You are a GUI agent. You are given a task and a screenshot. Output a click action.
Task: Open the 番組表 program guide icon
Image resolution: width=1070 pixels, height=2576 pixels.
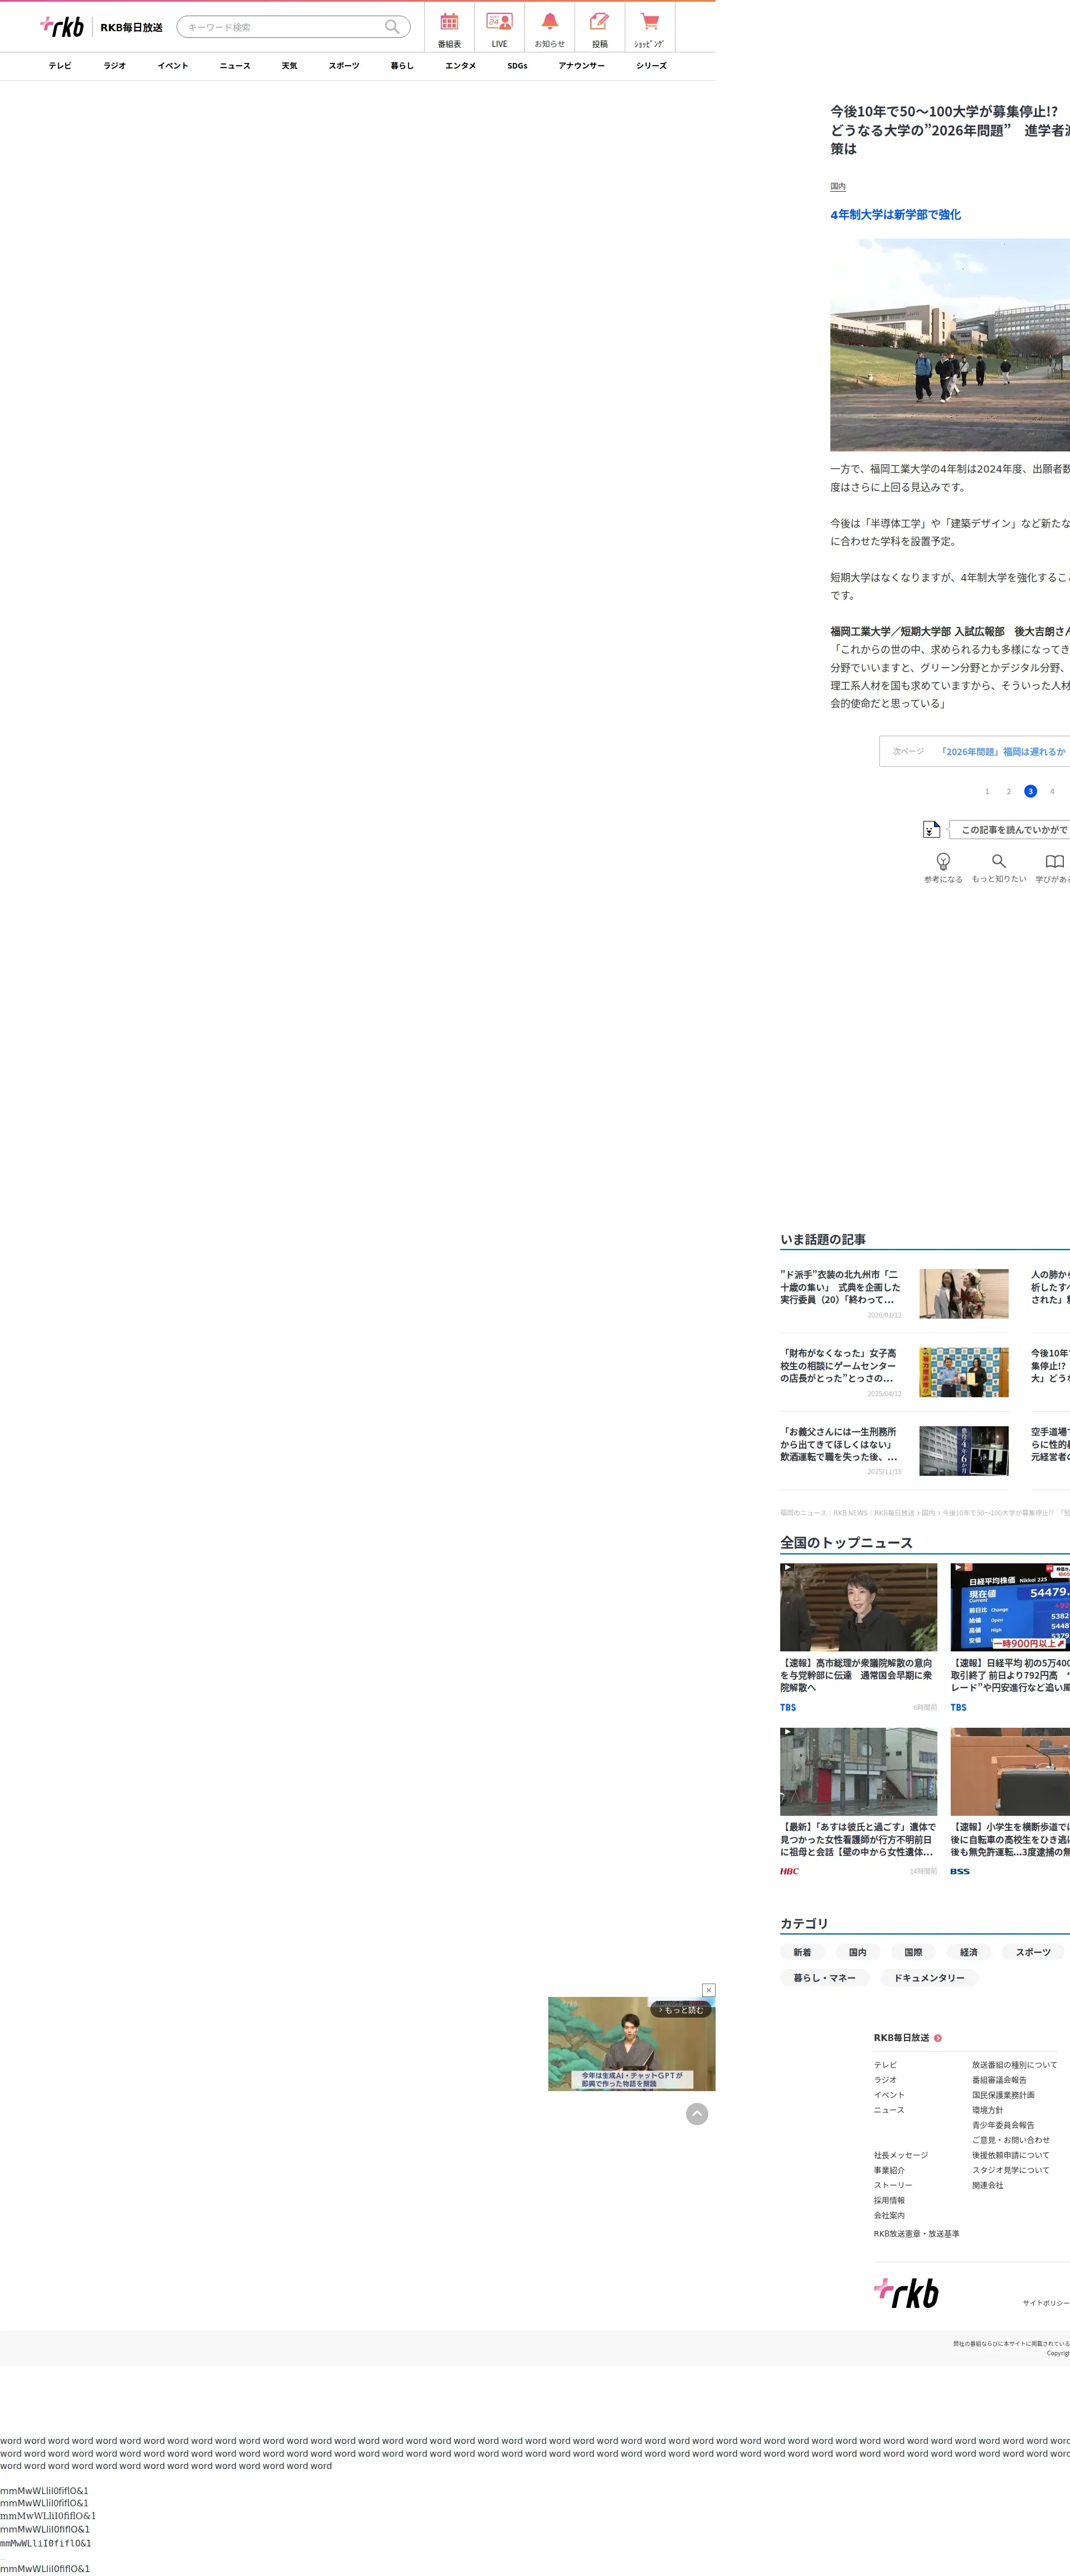449,28
